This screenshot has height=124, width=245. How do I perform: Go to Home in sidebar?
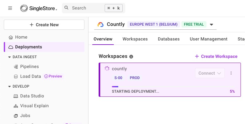click(x=44, y=37)
